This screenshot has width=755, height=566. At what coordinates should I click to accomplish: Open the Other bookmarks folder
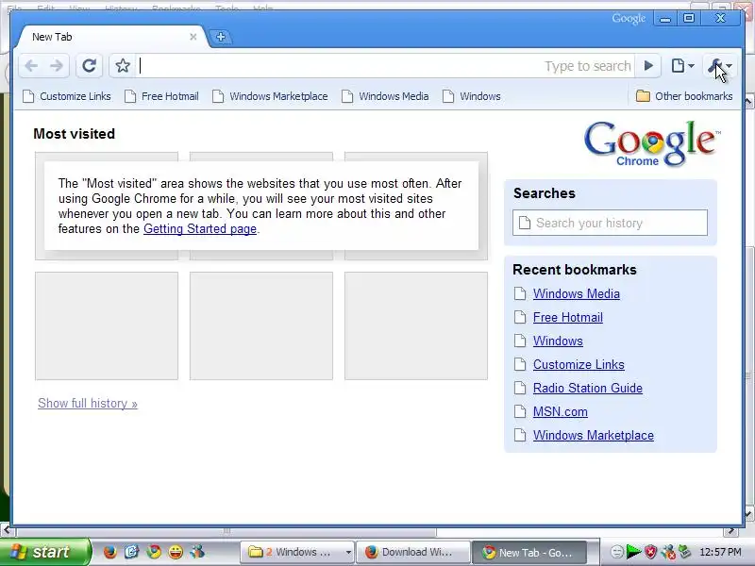coord(684,96)
